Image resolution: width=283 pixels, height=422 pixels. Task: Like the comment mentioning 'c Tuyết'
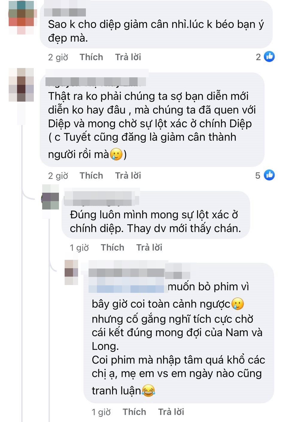click(x=91, y=175)
